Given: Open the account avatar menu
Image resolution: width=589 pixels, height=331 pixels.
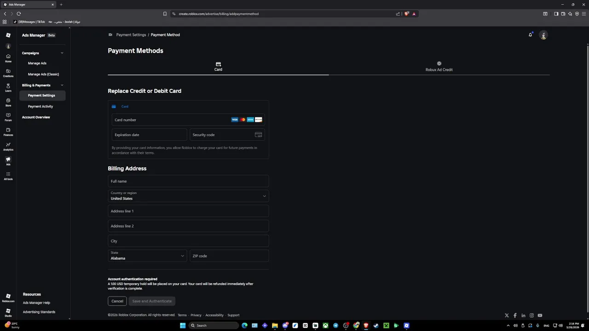Looking at the screenshot, I should tap(543, 35).
